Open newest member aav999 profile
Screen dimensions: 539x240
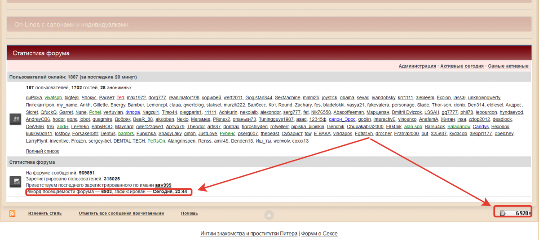pyautogui.click(x=163, y=185)
